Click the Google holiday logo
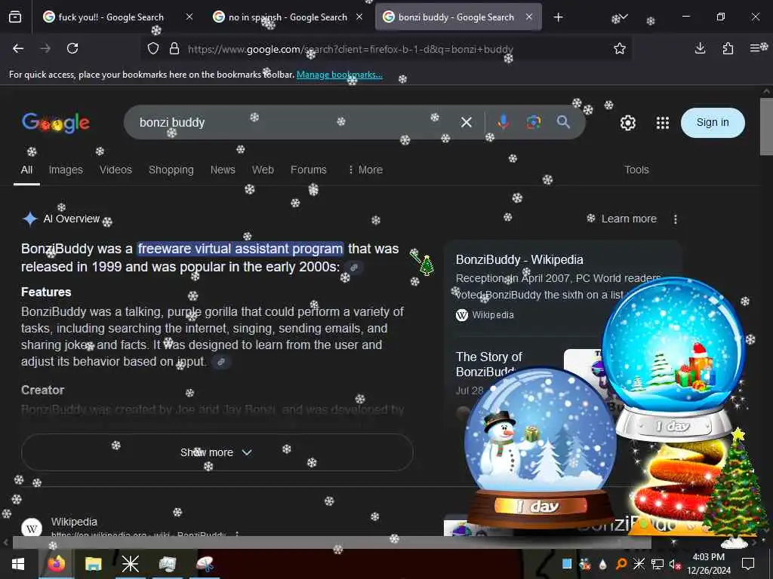The width and height of the screenshot is (773, 579). [56, 123]
